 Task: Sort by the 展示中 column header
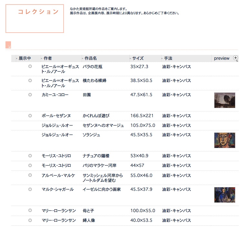click(25, 58)
